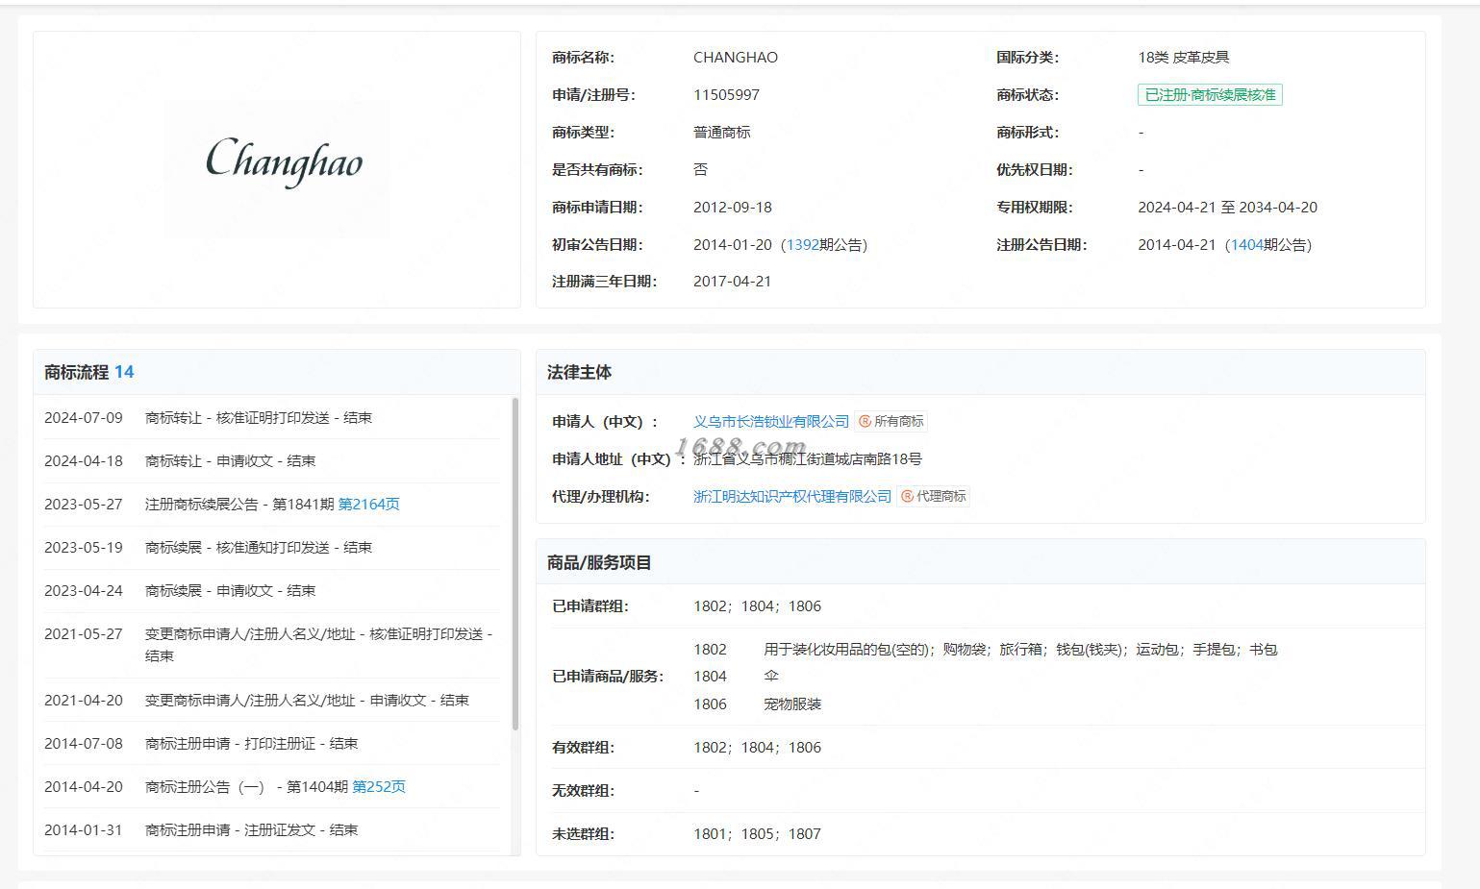
Task: Select the 2014-01-31 注册证发文 row
Action: [x=271, y=830]
